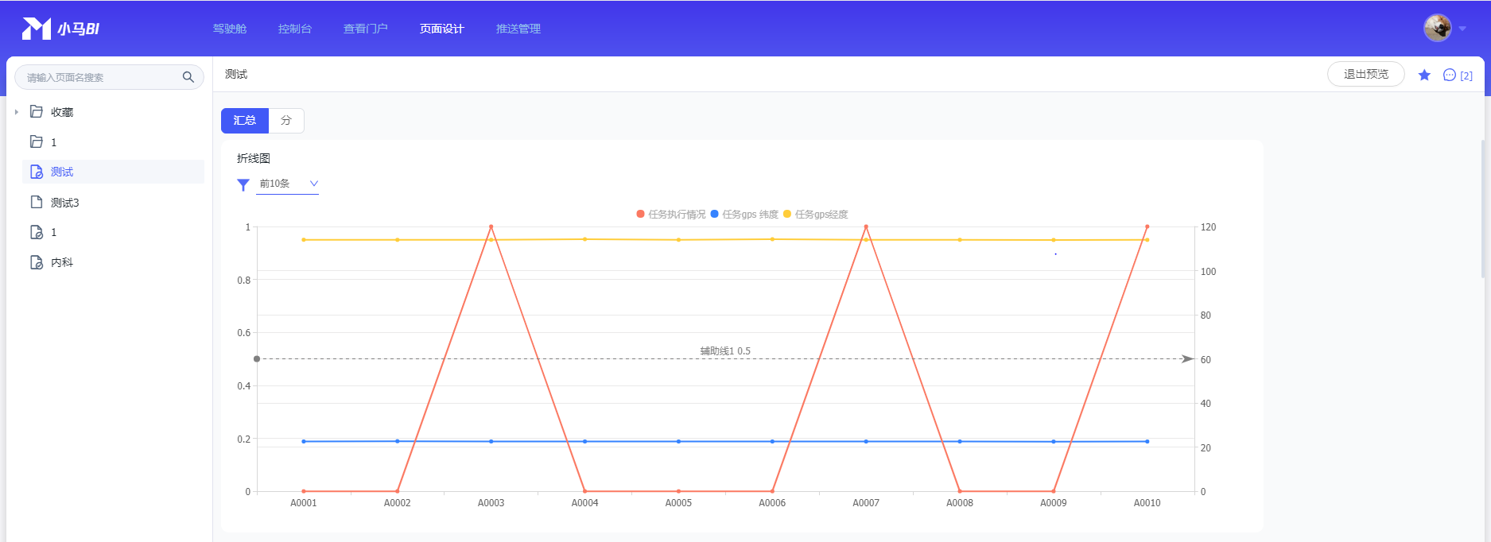This screenshot has width=1491, height=542.
Task: Click the 退出预览 button
Action: [x=1365, y=74]
